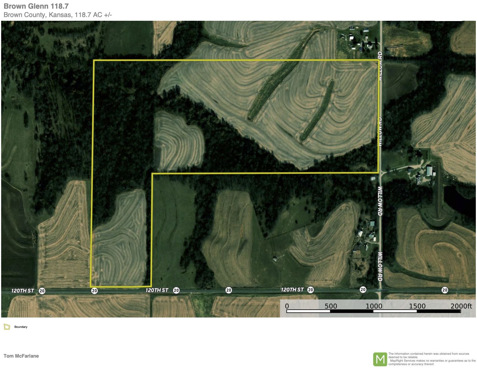The height and width of the screenshot is (368, 477).
Task: Select the easternmost route 20 shield
Action: [x=445, y=290]
